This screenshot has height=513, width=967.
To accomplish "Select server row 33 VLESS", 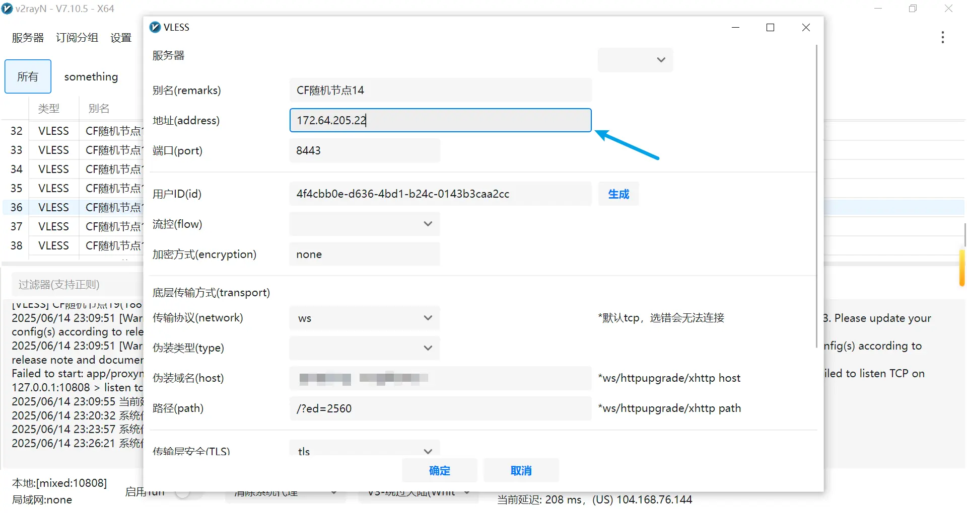I will (73, 150).
